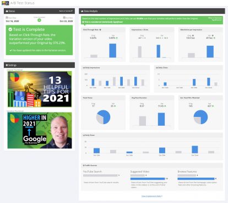
Task: Click the Total Views pie chart
Action: 104,117
